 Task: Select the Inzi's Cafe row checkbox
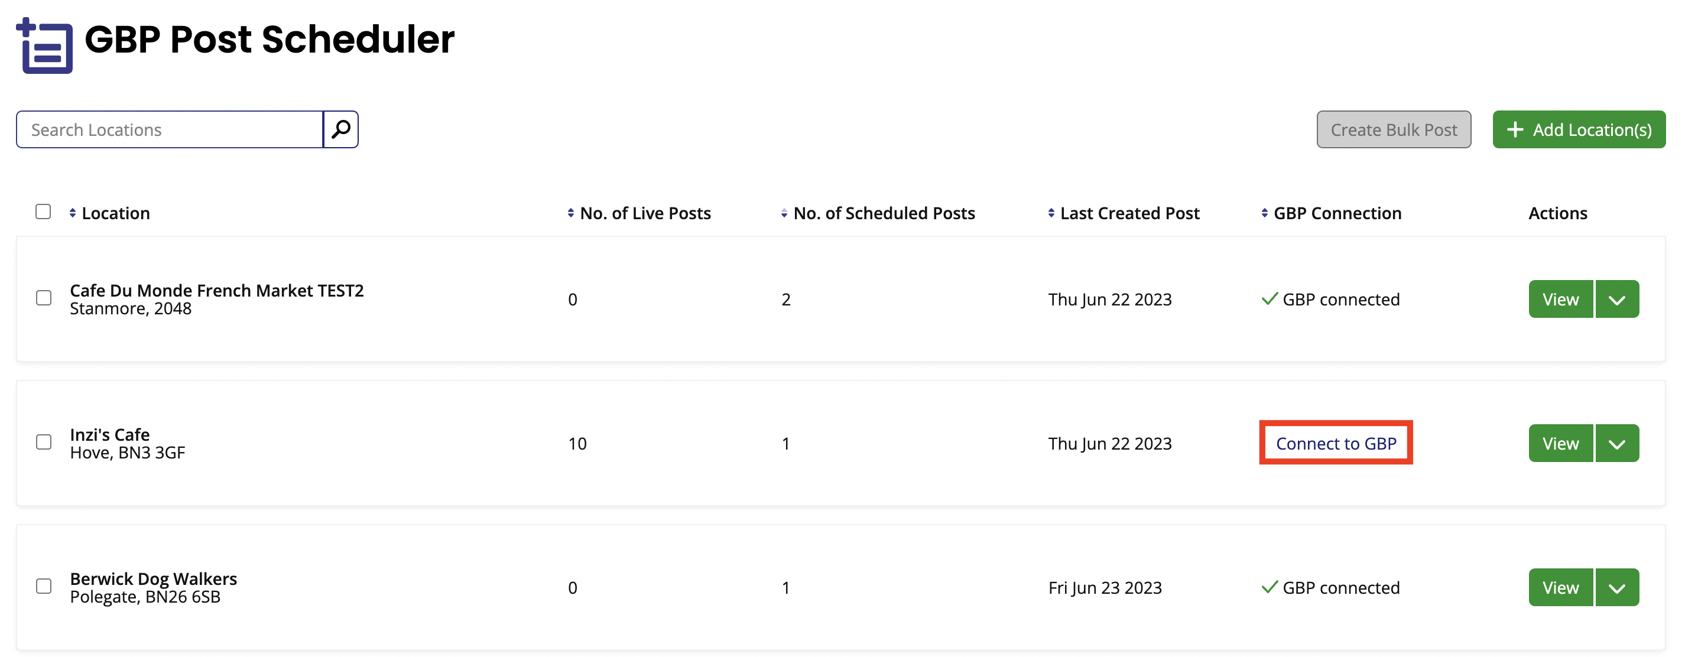pyautogui.click(x=44, y=443)
